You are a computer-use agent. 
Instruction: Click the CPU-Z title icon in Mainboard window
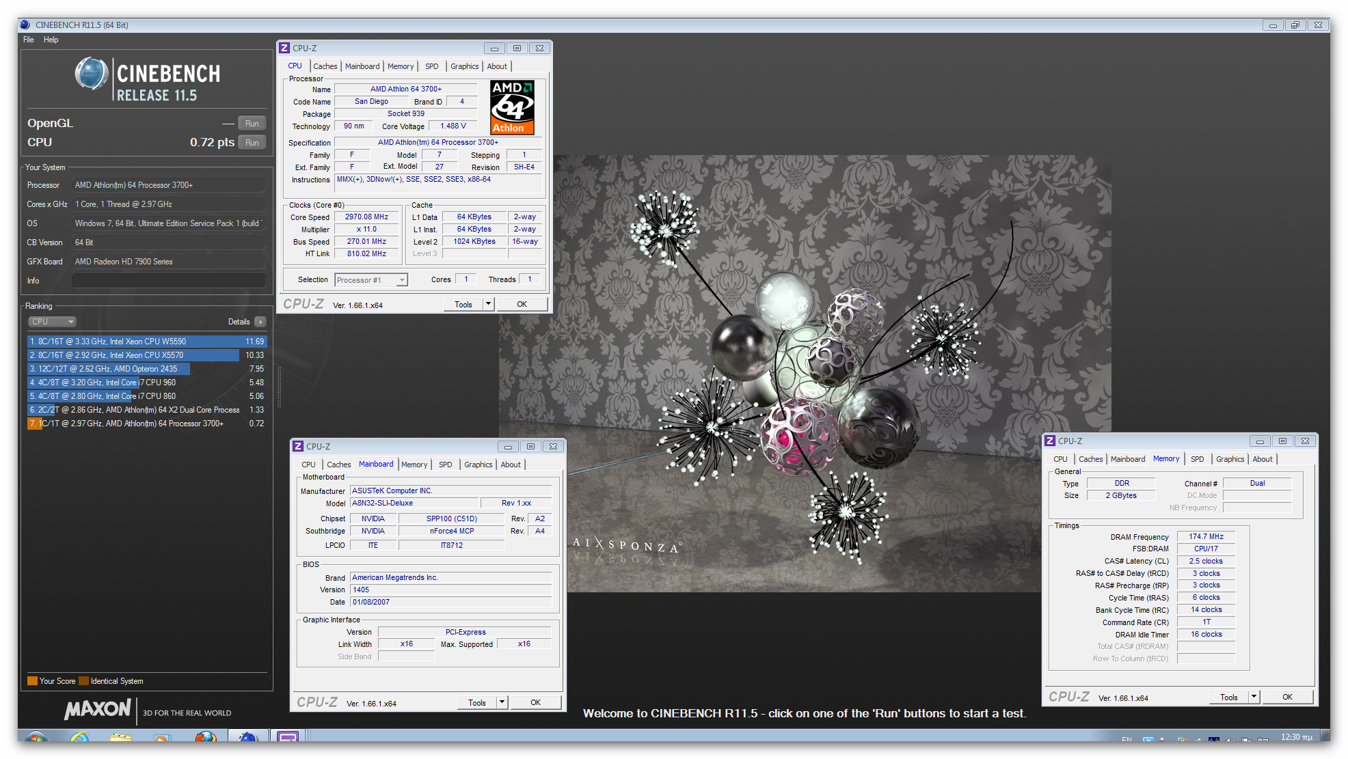298,446
